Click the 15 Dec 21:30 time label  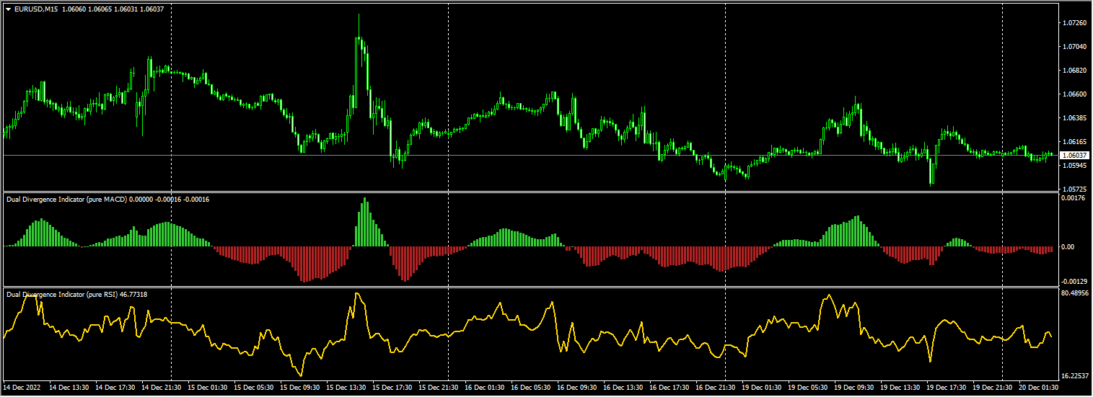(439, 387)
